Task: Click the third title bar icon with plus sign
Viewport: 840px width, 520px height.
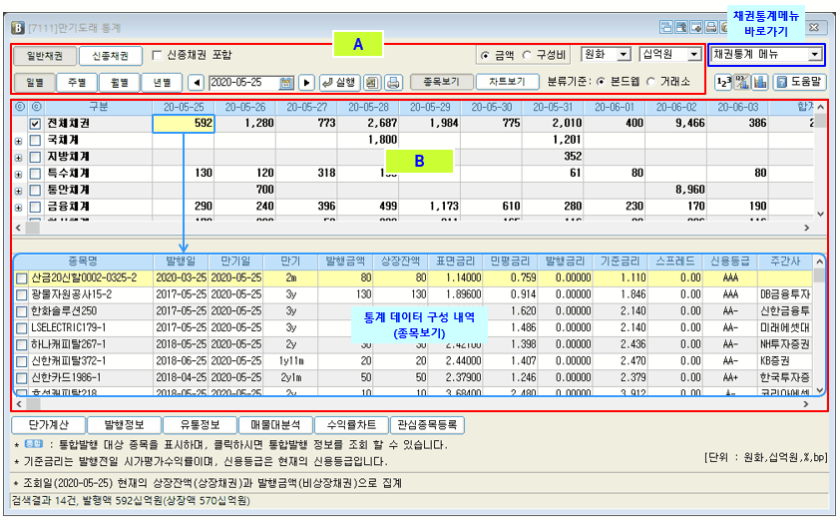Action: click(x=696, y=27)
